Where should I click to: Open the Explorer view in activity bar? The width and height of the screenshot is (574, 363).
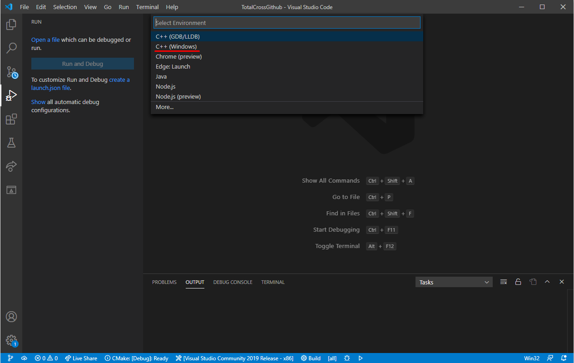tap(11, 25)
